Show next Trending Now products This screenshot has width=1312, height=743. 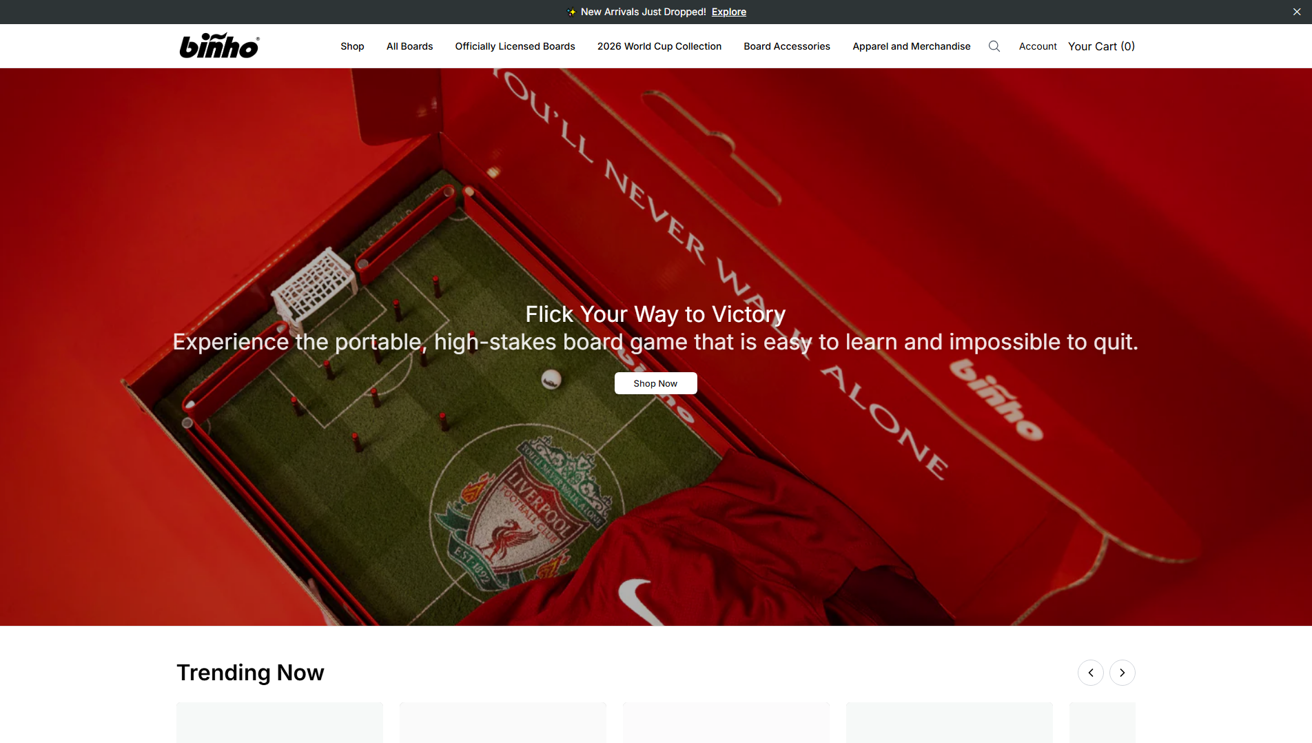click(1123, 673)
